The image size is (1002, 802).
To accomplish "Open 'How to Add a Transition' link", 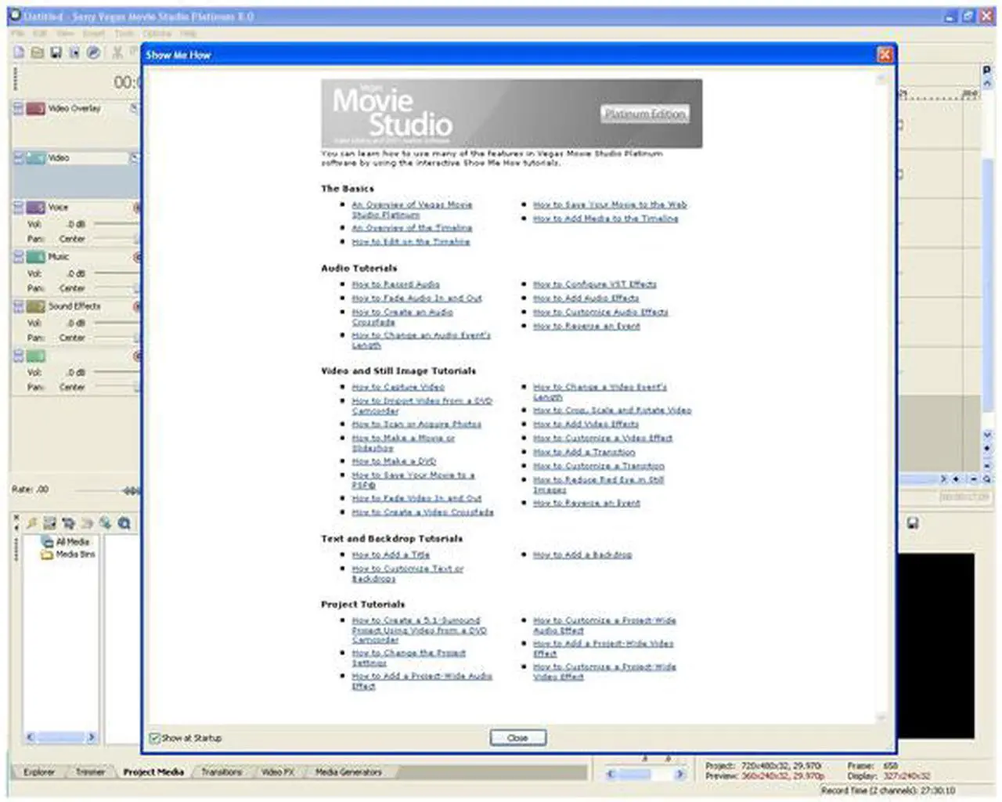I will pos(584,452).
